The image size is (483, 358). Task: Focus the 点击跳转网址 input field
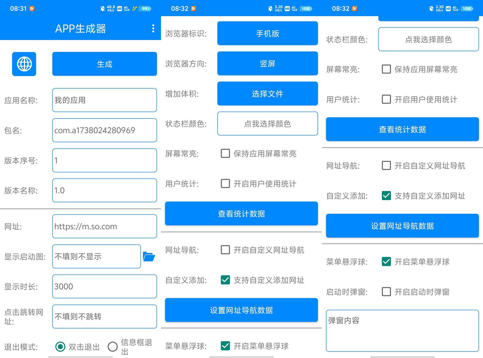(x=105, y=317)
